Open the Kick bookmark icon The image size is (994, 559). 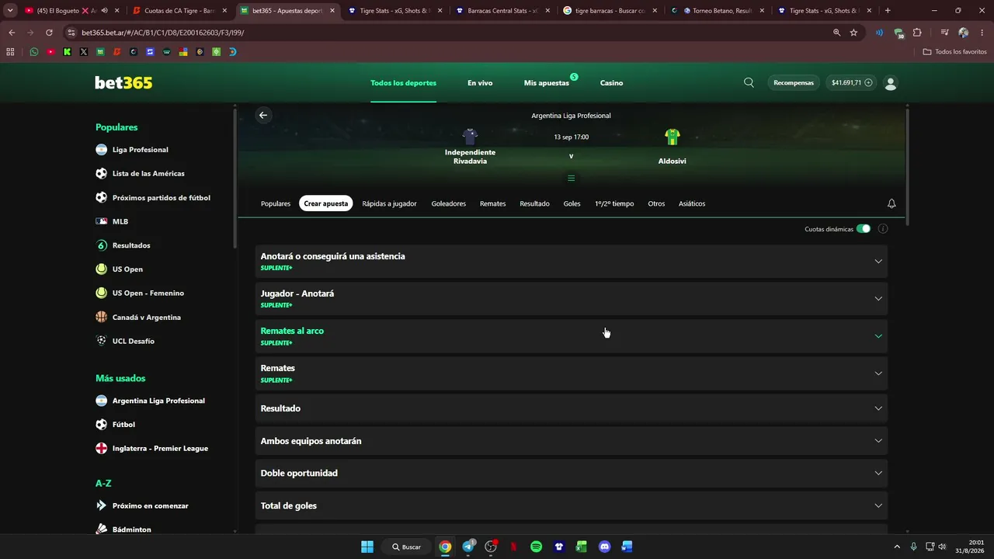[x=68, y=52]
